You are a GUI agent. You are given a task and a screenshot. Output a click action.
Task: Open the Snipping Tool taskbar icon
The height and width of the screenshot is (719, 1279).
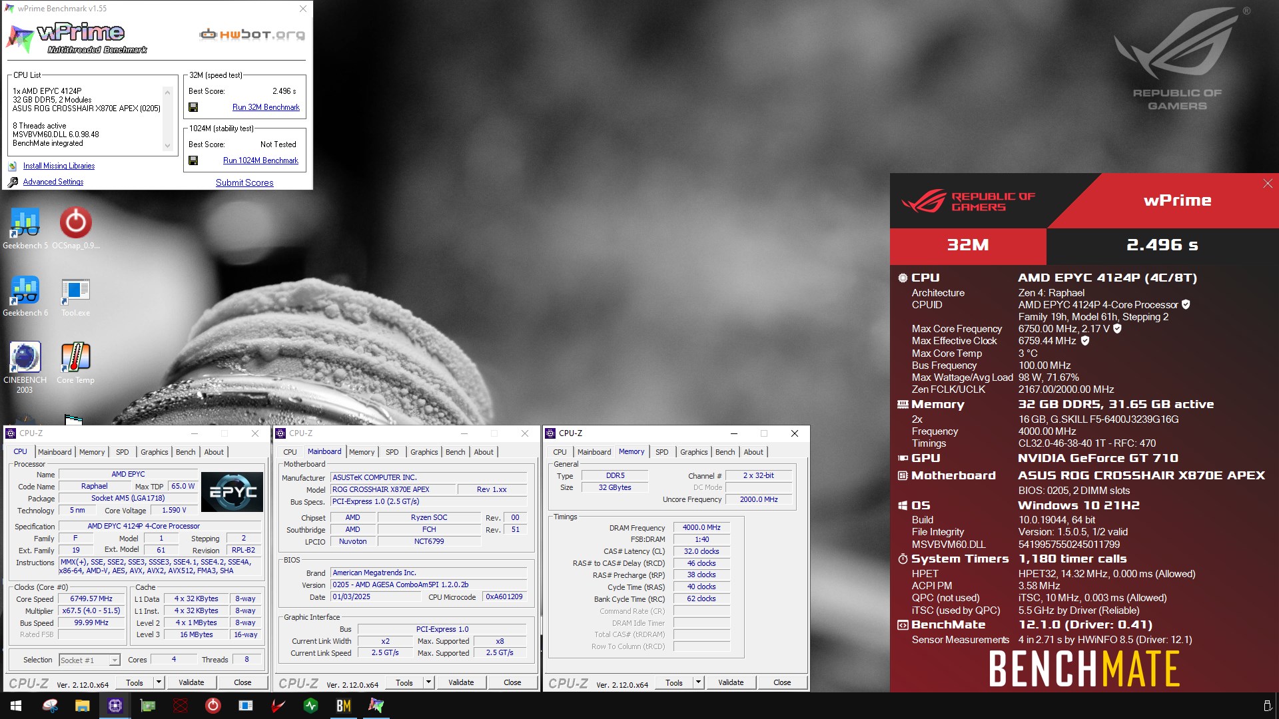[50, 706]
